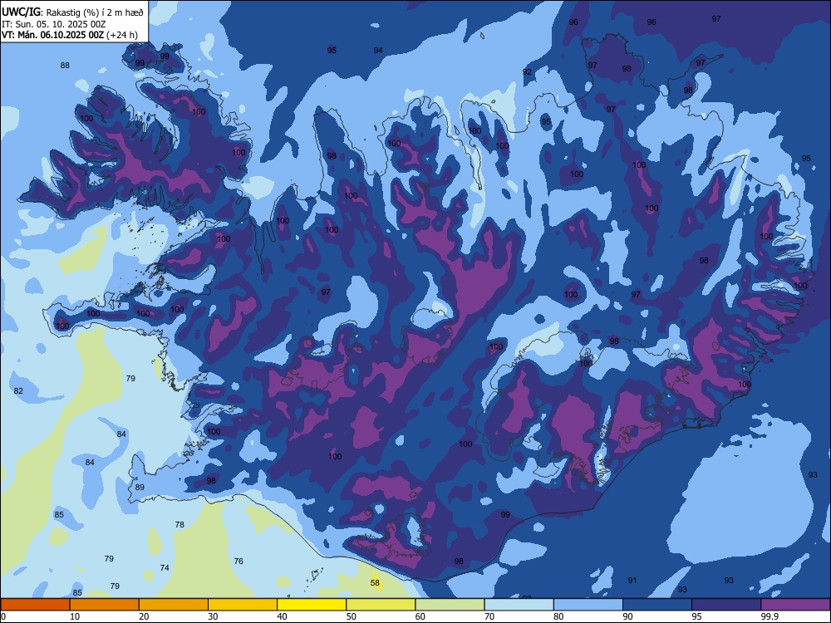Viewport: 831px width, 623px height.
Task: Choose the 60–70 pale green legend swatch
Action: click(450, 605)
